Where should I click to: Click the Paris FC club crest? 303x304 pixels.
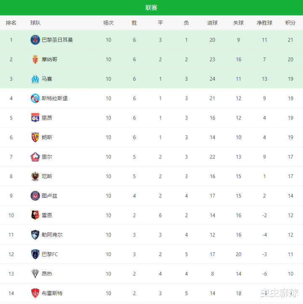[x=35, y=254]
